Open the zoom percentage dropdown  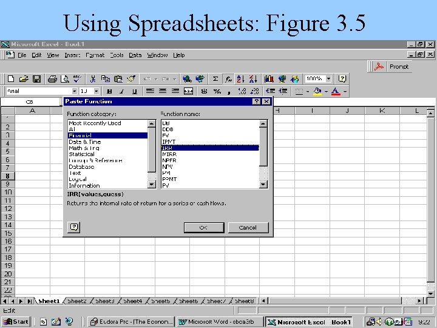[x=328, y=78]
